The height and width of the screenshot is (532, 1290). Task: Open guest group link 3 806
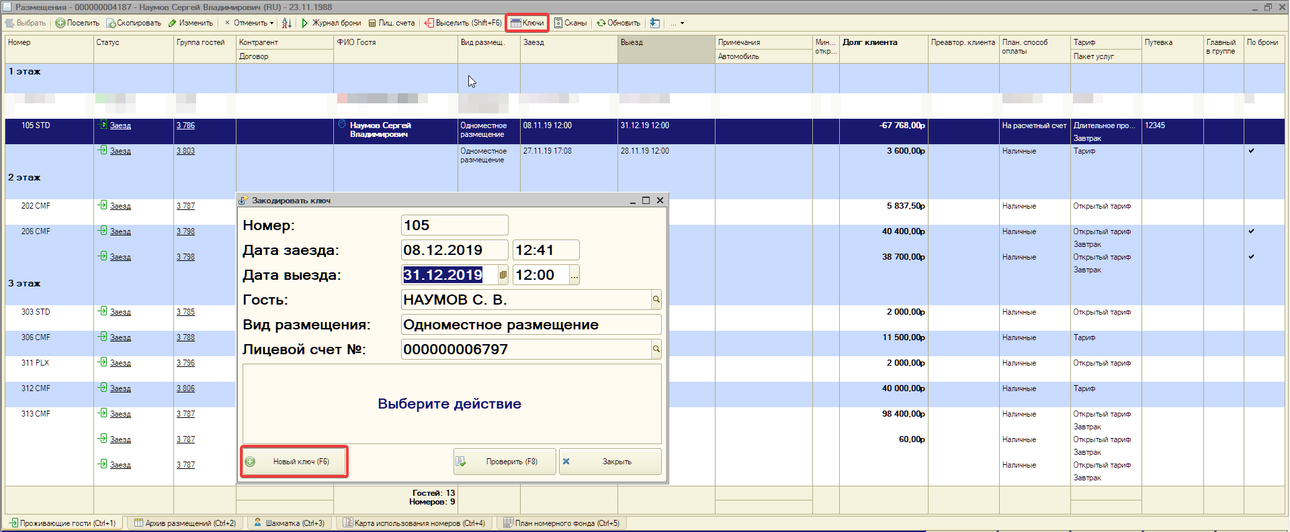click(185, 388)
